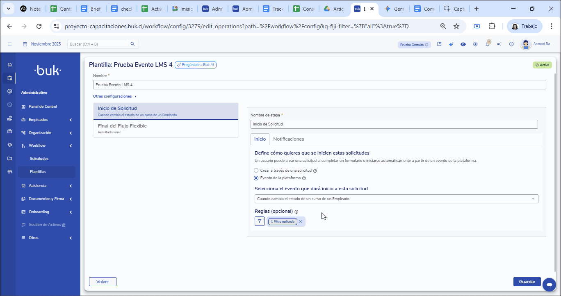Screen dimensions: 561x296
Task: Click the settings gear in the top bar
Action: click(x=475, y=44)
